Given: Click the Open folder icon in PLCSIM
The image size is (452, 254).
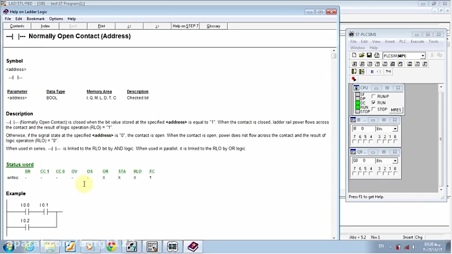Looking at the screenshot, I should pos(362,55).
